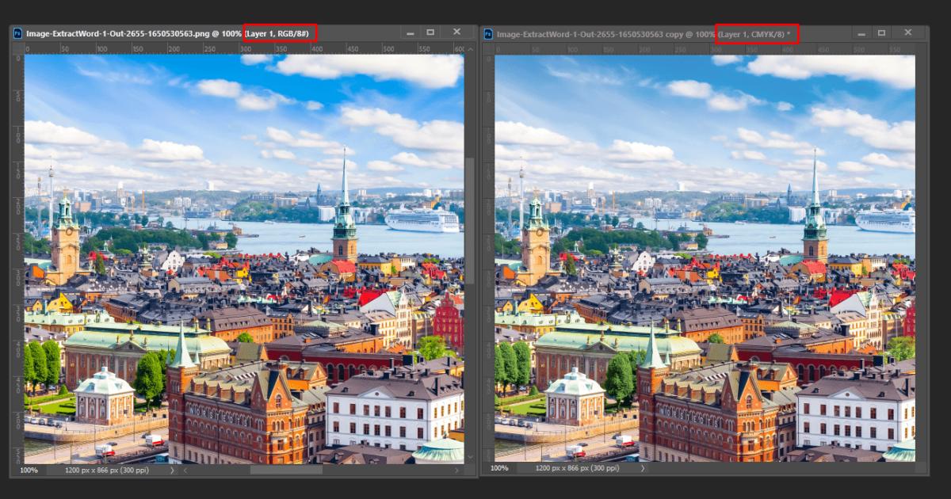
Task: Minimize the RGB document window
Action: (410, 32)
